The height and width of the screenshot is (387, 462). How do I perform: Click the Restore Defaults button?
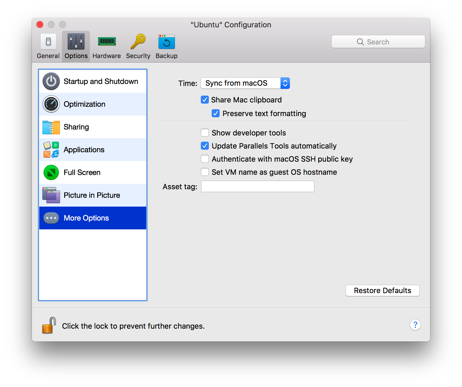(x=383, y=291)
